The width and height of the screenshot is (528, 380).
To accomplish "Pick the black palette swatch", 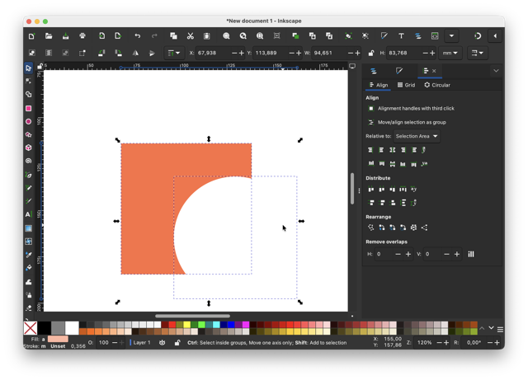I will [44, 328].
